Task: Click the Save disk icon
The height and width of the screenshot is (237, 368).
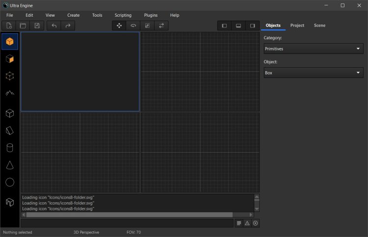Action: coord(37,26)
